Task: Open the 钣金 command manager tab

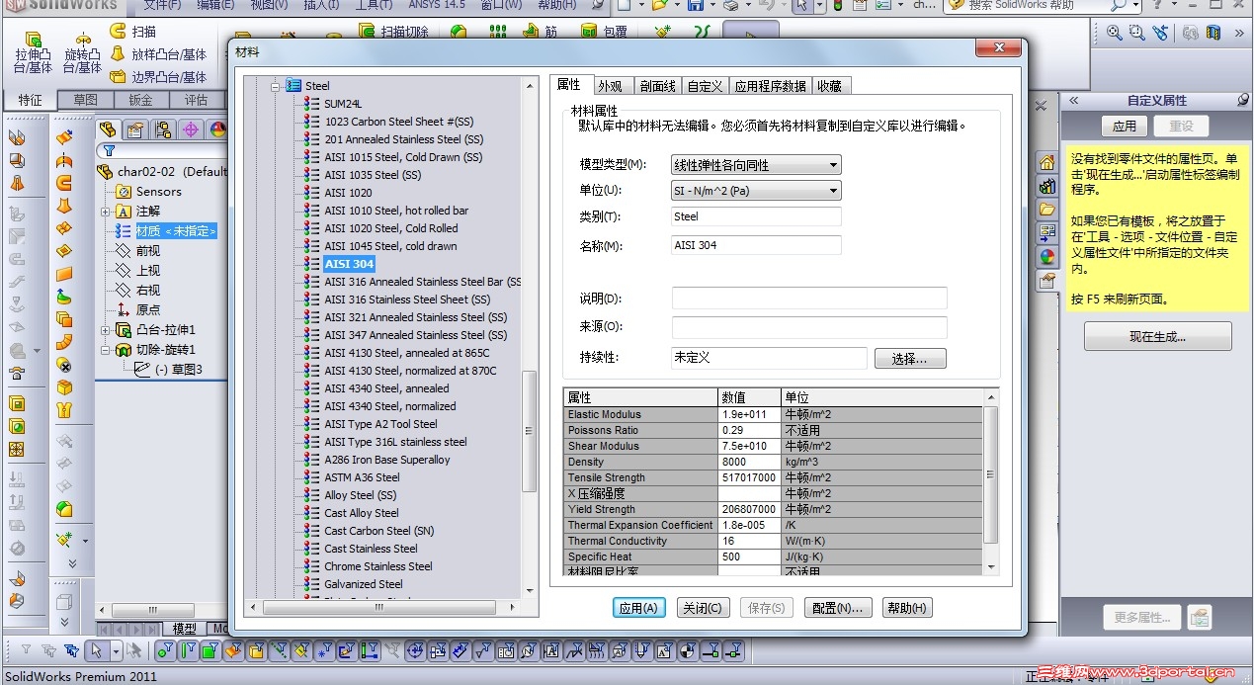Action: 141,100
